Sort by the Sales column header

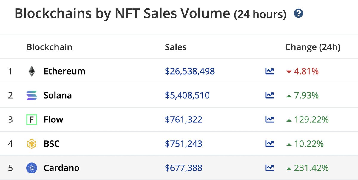click(176, 47)
